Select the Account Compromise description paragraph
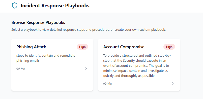This screenshot has height=99, width=203. pyautogui.click(x=137, y=66)
